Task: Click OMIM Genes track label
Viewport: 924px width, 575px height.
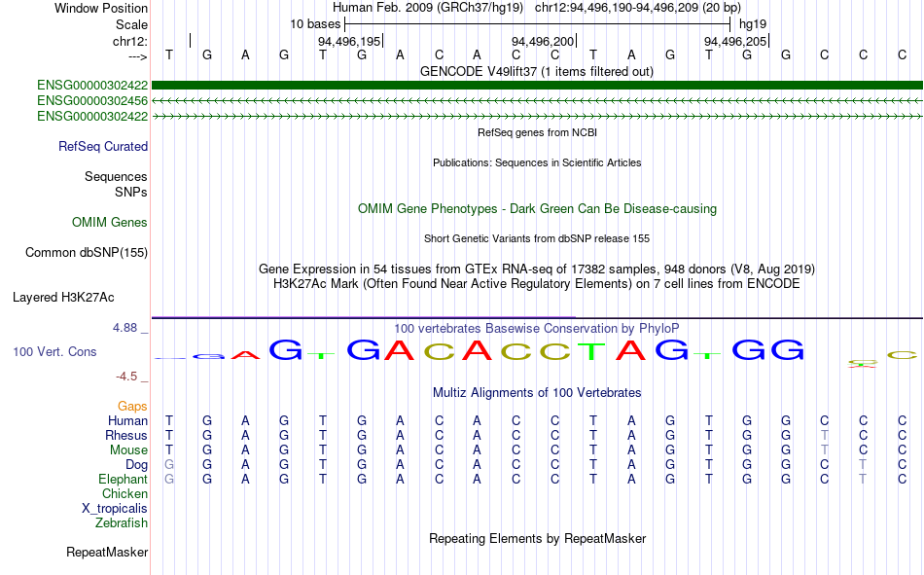Action: (x=110, y=223)
